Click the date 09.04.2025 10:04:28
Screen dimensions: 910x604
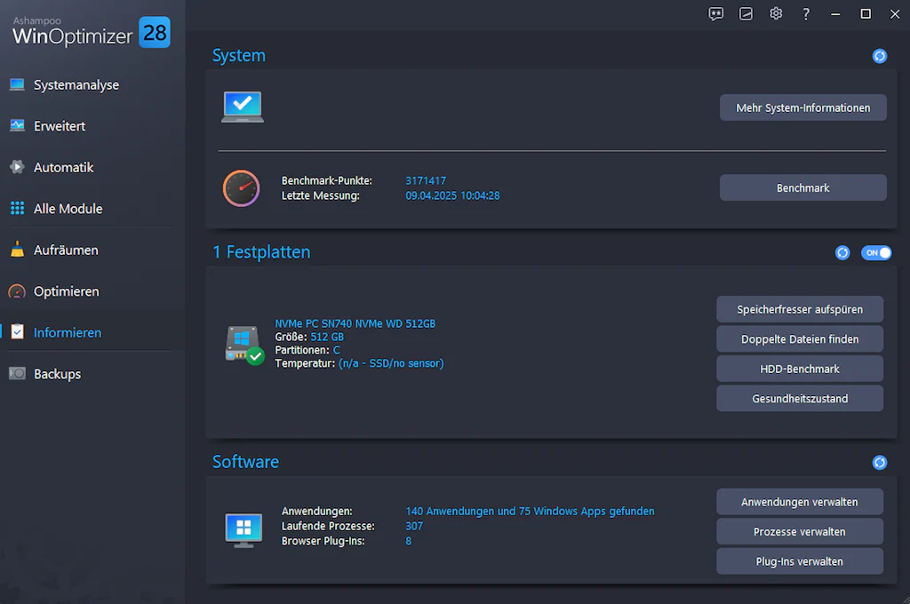pos(452,195)
